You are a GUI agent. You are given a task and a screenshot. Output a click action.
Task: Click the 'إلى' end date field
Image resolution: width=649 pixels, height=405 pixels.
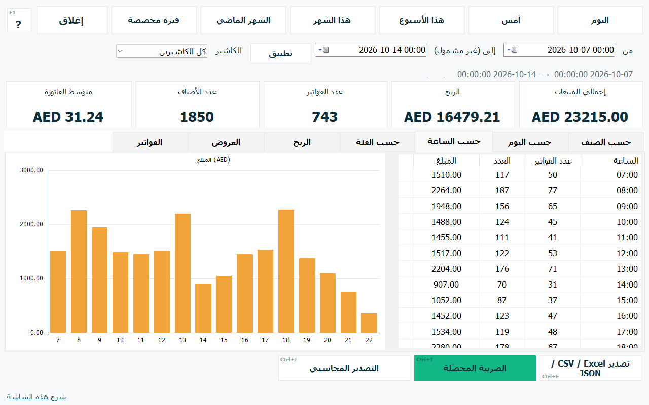[370, 50]
